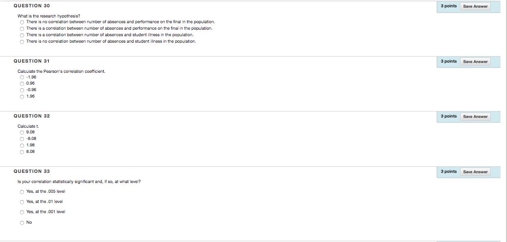This screenshot has width=507, height=242.
Task: Choose 0.96 for Pearson's correlation coefficient
Action: (22, 83)
